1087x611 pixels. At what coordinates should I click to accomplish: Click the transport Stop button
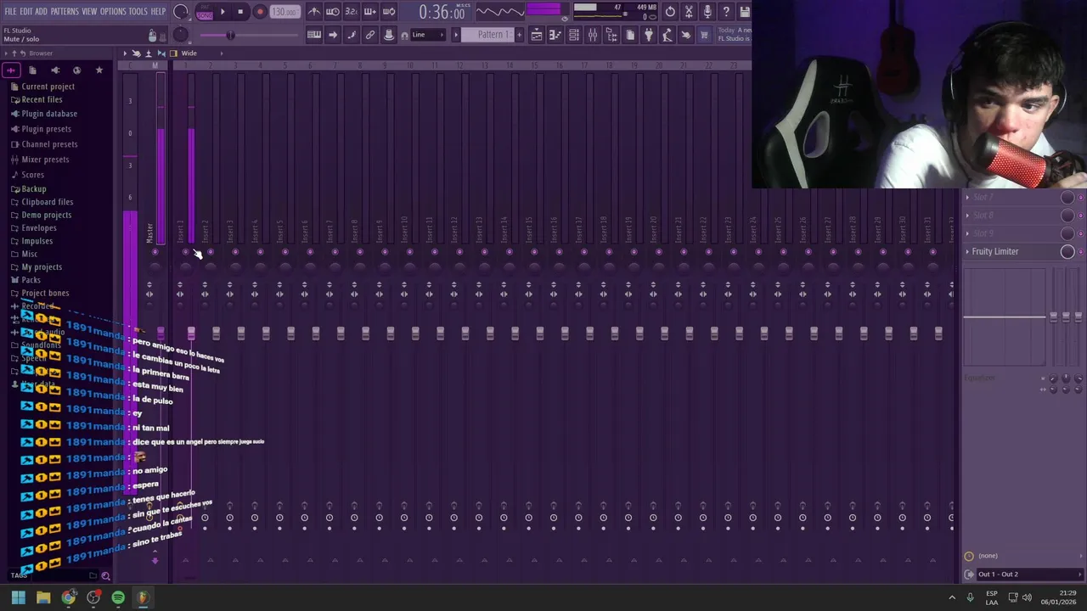[240, 12]
